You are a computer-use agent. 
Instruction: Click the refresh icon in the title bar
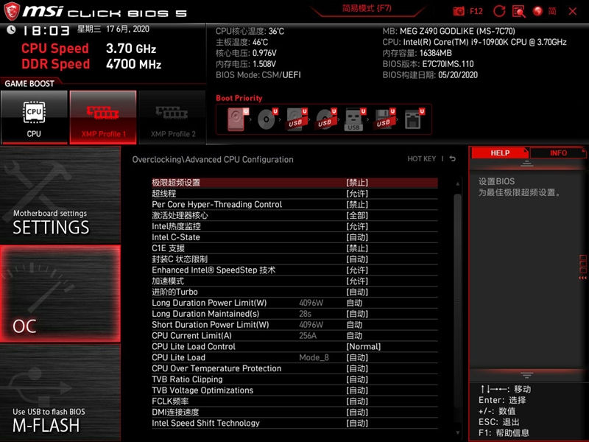(498, 11)
